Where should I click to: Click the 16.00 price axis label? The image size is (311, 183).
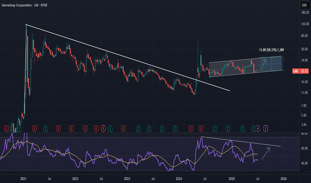tap(304, 82)
